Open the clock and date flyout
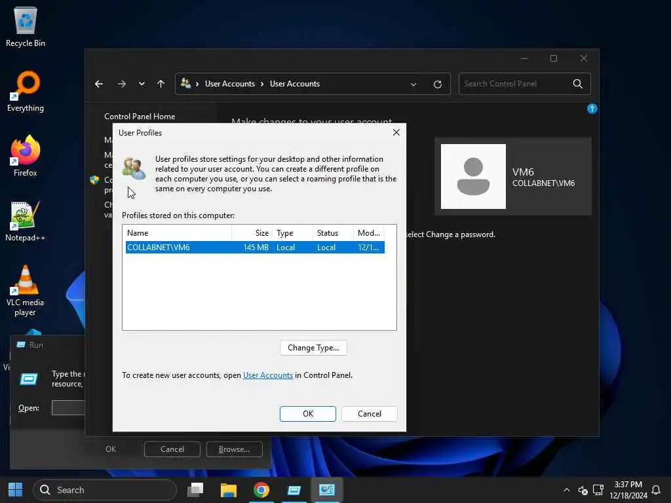The image size is (671, 503). [628, 490]
